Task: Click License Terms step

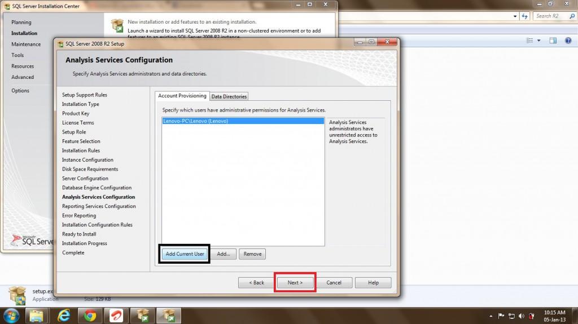Action: pos(78,123)
